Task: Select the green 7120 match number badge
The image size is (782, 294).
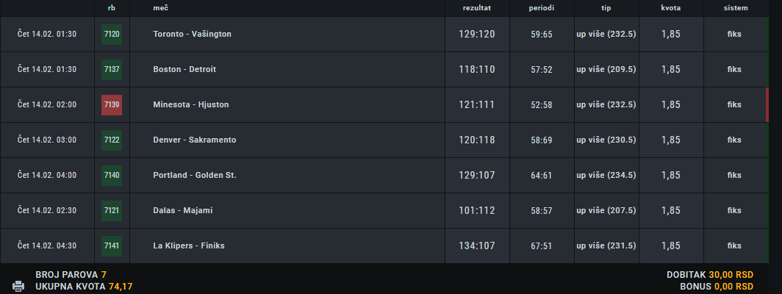Action: click(112, 35)
